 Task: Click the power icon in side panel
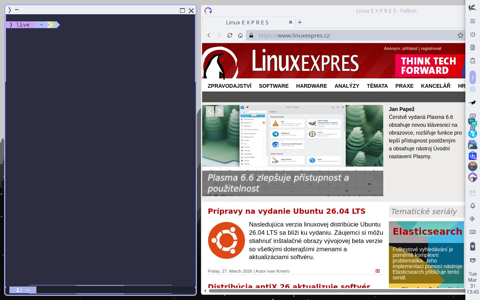click(472, 34)
